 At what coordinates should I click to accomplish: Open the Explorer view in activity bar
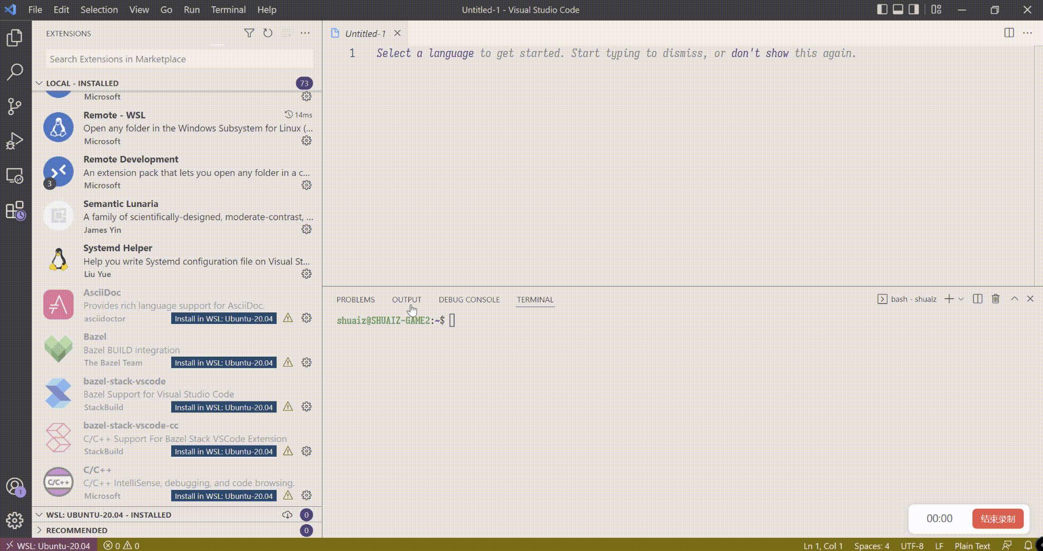pyautogui.click(x=15, y=37)
